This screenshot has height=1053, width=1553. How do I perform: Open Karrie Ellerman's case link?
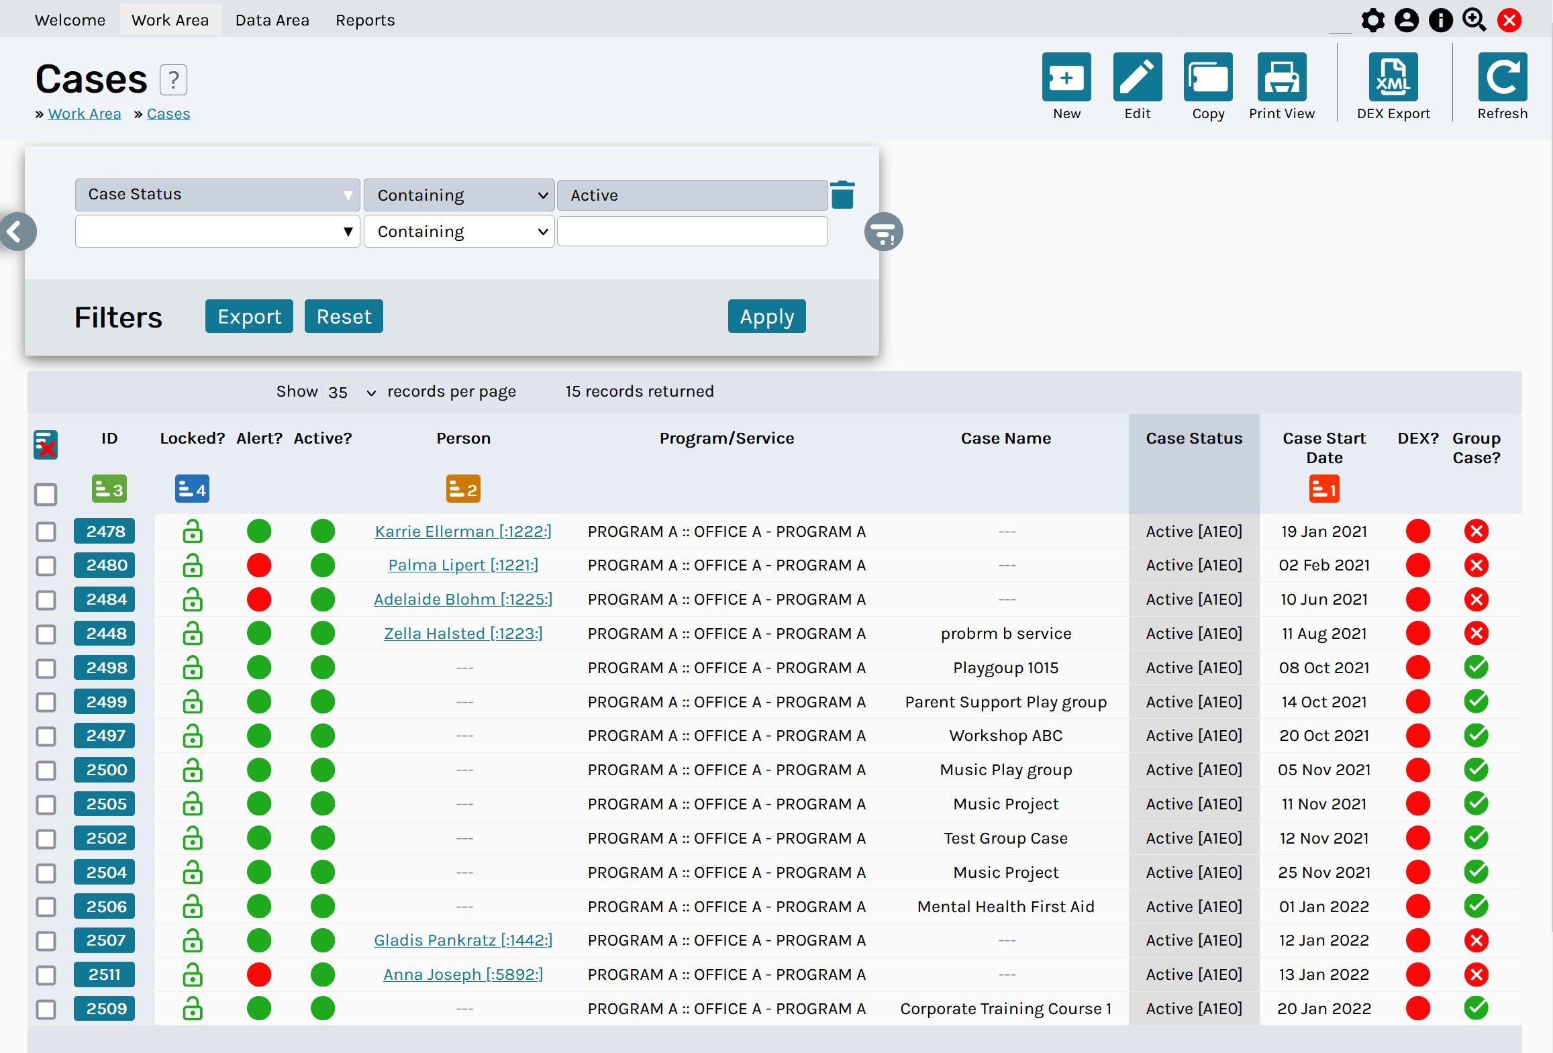click(x=463, y=531)
